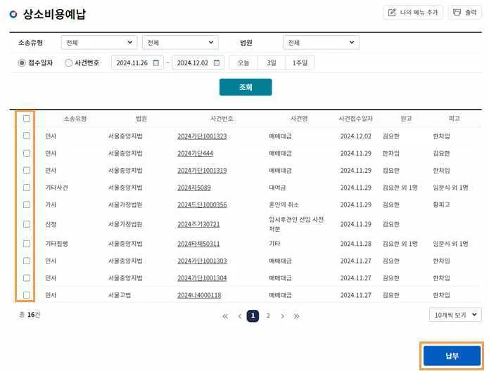Click the end date field 2024.12.02
The image size is (489, 371).
coord(198,63)
